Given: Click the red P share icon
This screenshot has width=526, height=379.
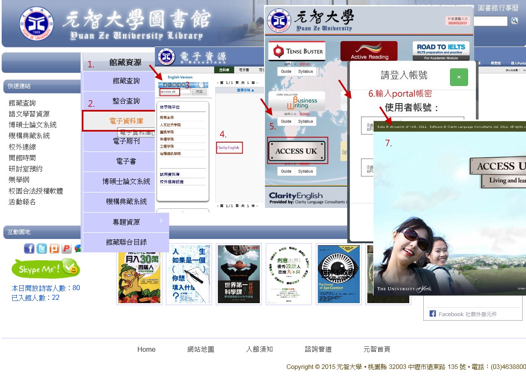Looking at the screenshot, I should tap(66, 248).
